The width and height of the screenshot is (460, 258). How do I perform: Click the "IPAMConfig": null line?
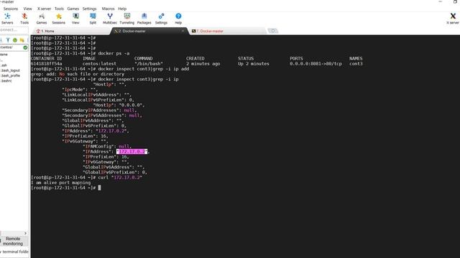point(107,146)
